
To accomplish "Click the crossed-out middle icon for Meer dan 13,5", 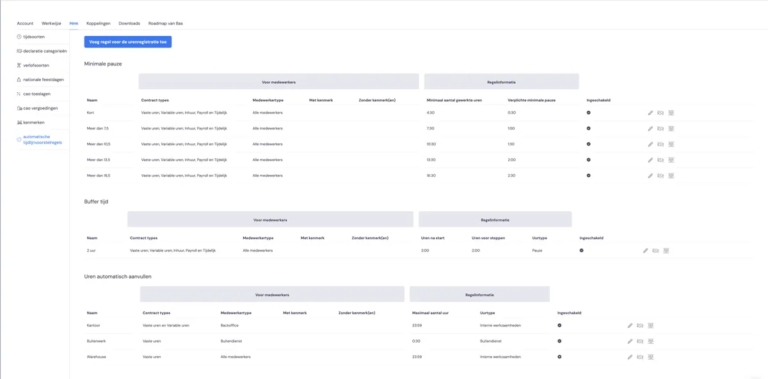I will click(x=660, y=159).
